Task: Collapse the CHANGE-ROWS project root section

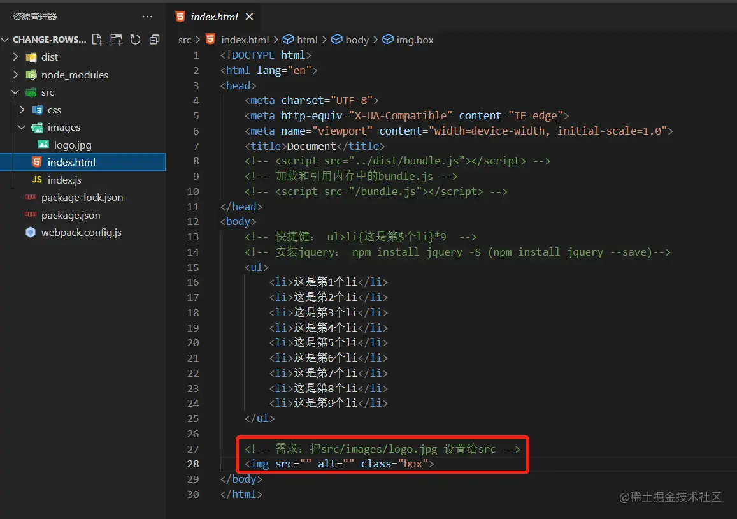Action: 5,40
